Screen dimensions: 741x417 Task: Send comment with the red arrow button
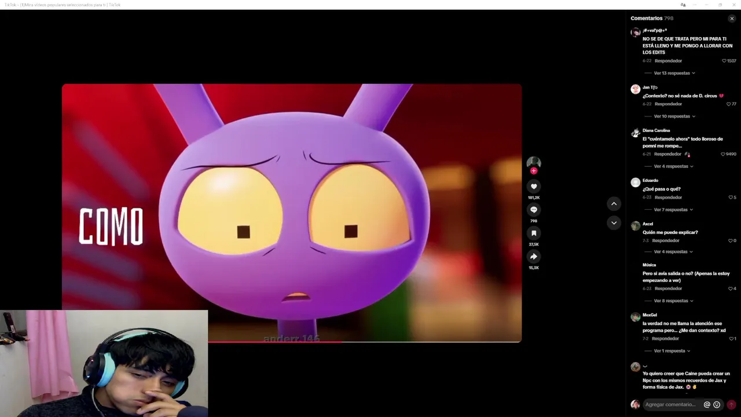tap(731, 405)
